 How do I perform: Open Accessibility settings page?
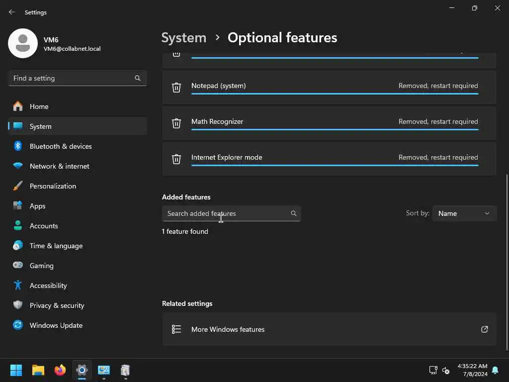click(x=78, y=285)
